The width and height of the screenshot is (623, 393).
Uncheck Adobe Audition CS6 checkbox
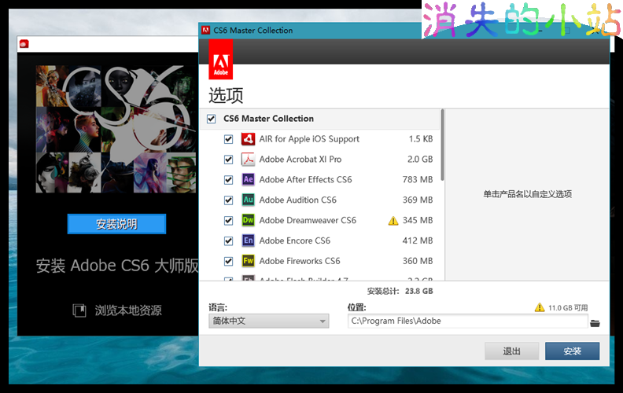pos(228,200)
